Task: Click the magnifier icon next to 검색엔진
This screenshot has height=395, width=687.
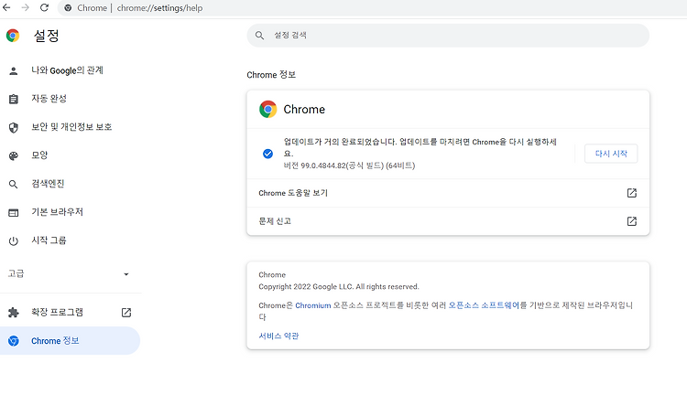Action: [14, 184]
